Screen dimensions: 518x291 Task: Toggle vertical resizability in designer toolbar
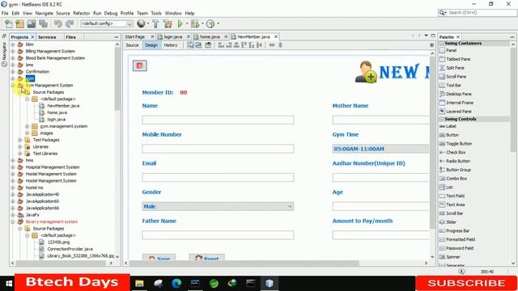pos(280,45)
